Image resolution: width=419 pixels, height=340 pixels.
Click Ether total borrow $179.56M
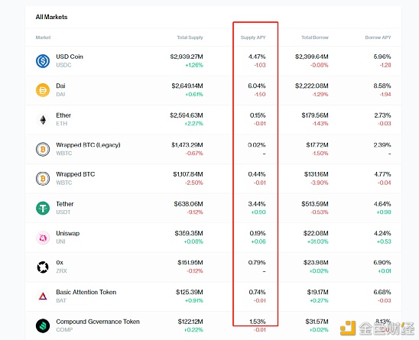tap(315, 115)
